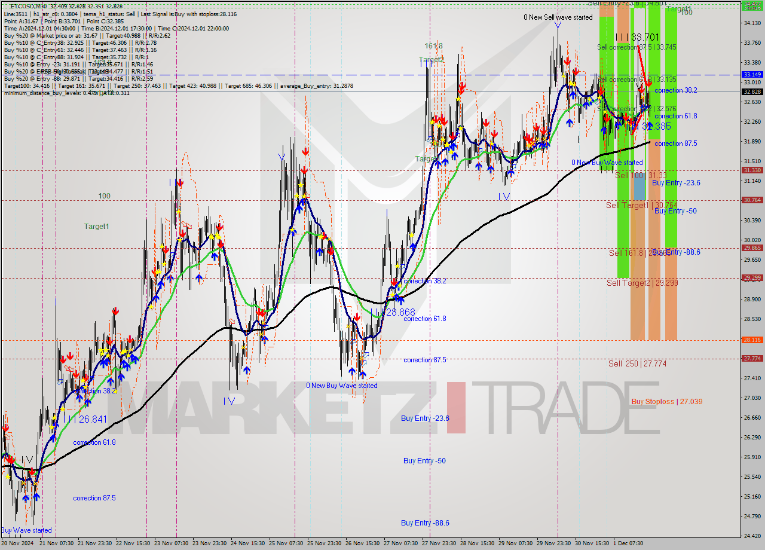Click the '20 Nov 2024' time axis label
The image size is (765, 550).
[17, 544]
